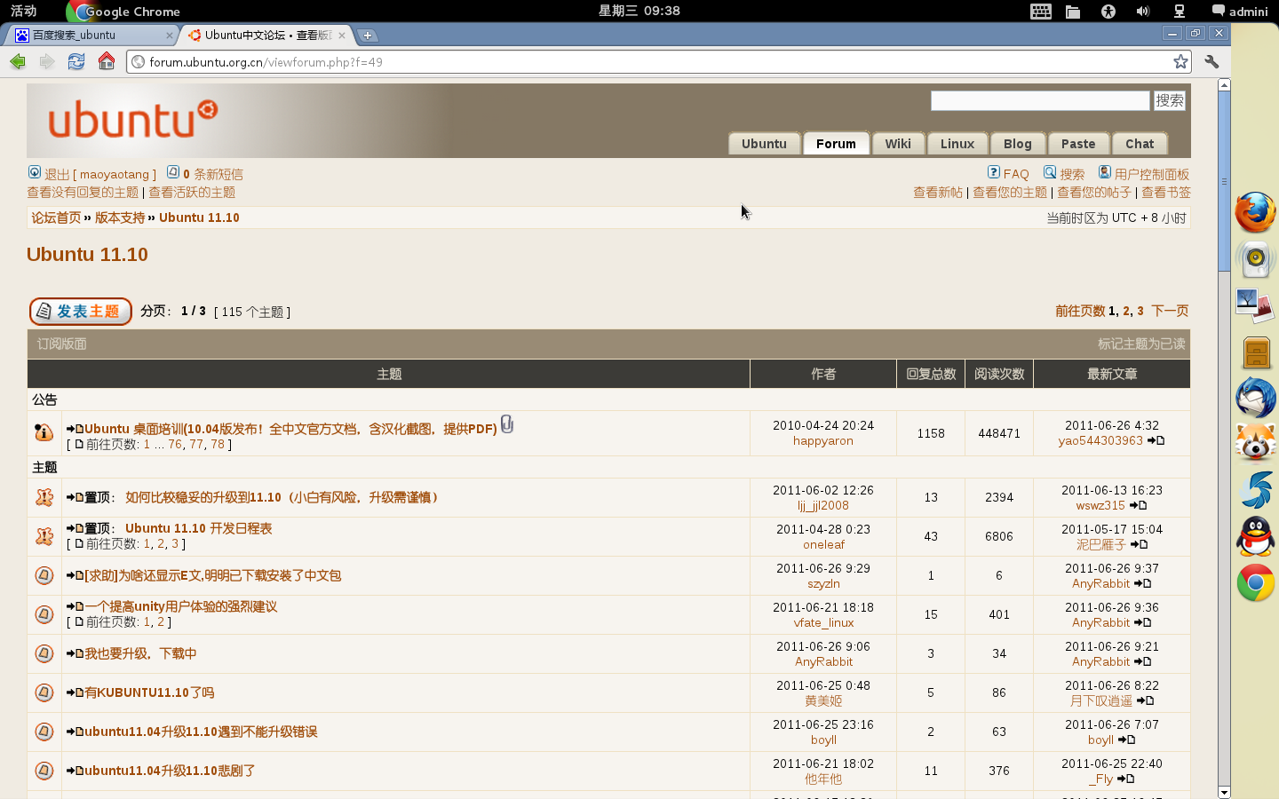Open 查看您的主题 link
This screenshot has width=1279, height=799.
(x=1010, y=192)
